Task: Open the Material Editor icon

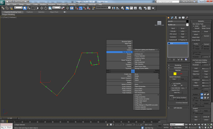Action: pos(140,8)
